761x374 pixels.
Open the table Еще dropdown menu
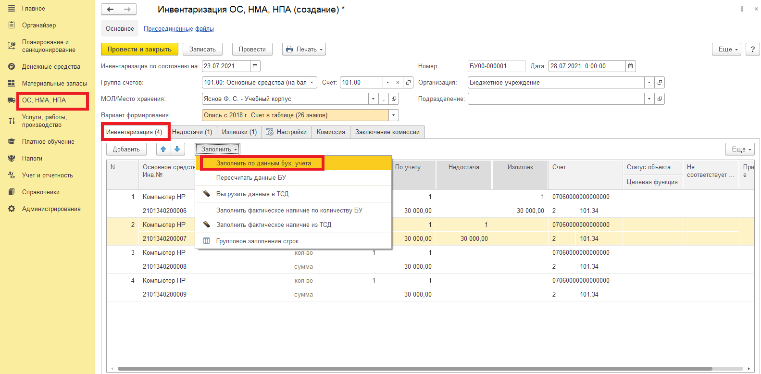740,149
